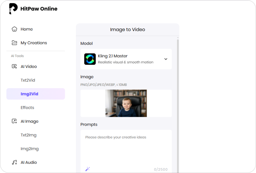Click the HitPaw Online logo icon
Viewport: 256px width, 173px height.
[x=13, y=9]
